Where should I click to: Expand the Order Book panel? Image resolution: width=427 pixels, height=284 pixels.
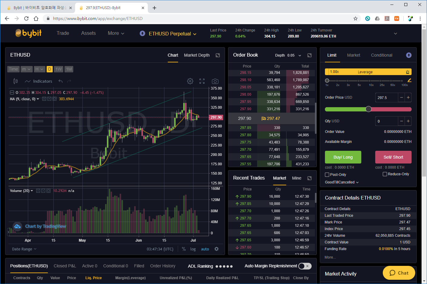tap(309, 55)
